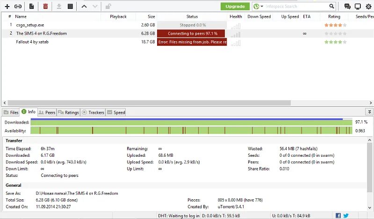Switch to the Info tab

[29, 112]
